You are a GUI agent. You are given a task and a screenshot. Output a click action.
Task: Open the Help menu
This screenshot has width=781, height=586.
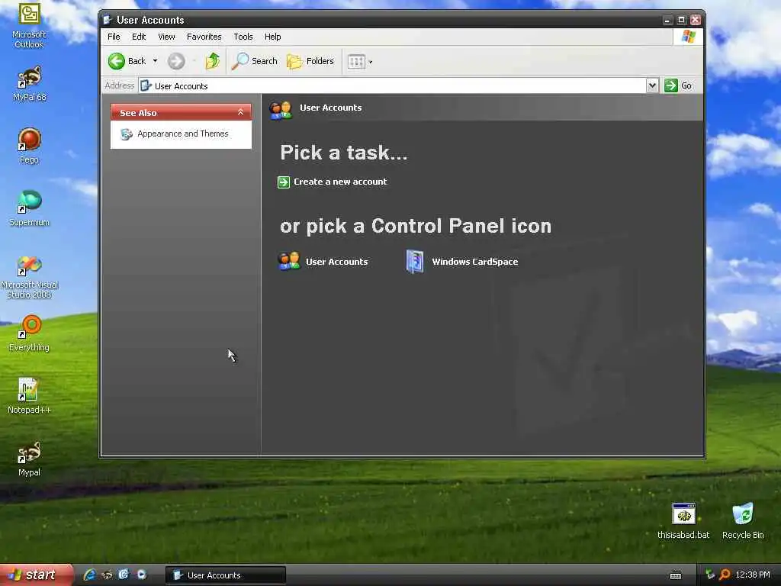[x=272, y=37]
